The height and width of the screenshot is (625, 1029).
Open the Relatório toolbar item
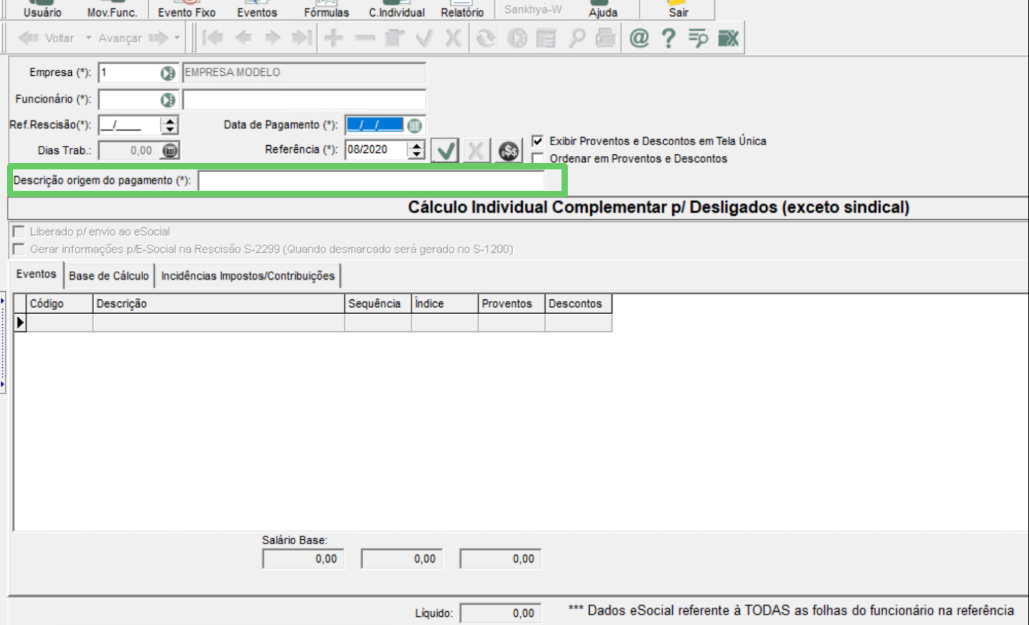coord(463,10)
